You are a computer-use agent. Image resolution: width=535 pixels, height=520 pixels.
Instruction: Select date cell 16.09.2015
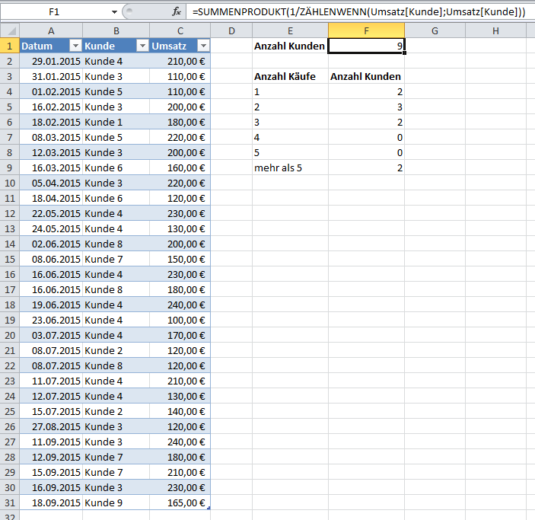[x=51, y=487]
